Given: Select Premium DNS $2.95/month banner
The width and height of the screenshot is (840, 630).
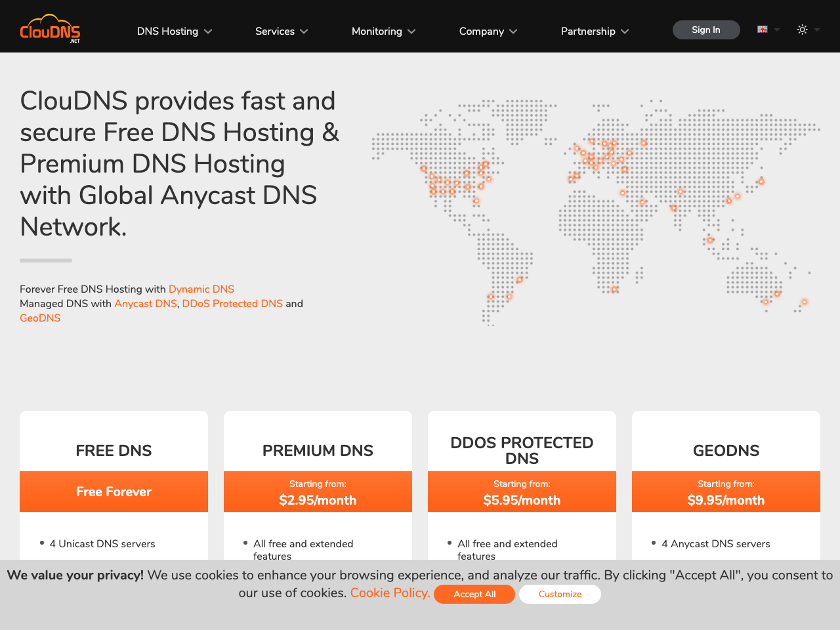Looking at the screenshot, I should tap(318, 492).
